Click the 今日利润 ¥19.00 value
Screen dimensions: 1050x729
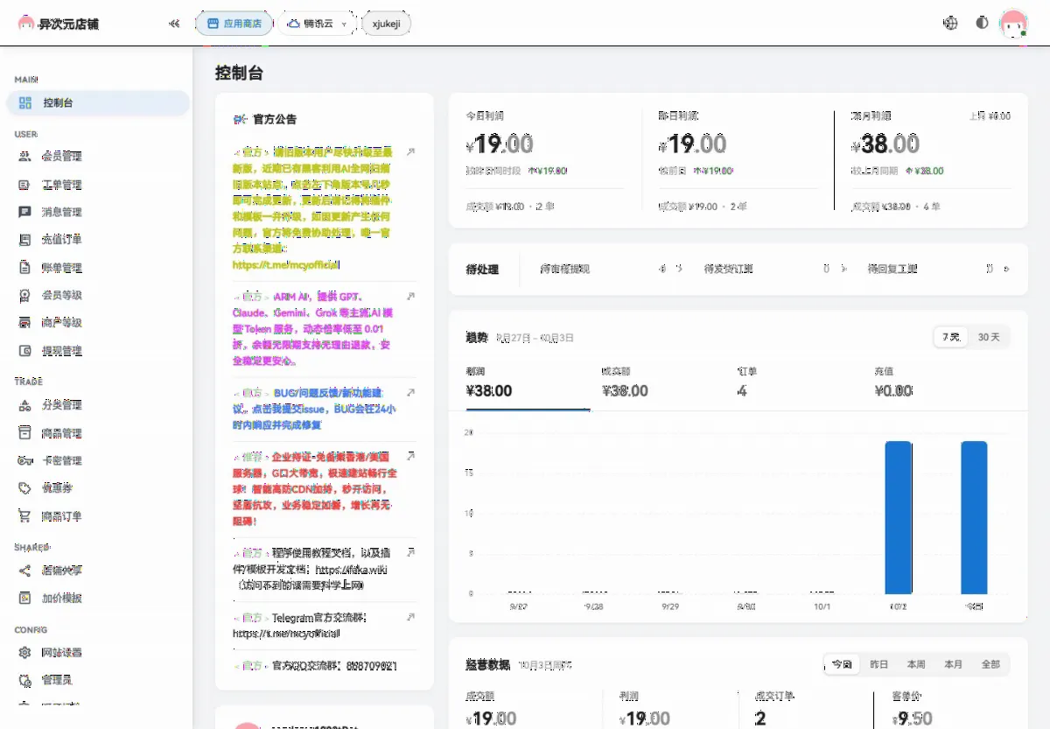500,144
